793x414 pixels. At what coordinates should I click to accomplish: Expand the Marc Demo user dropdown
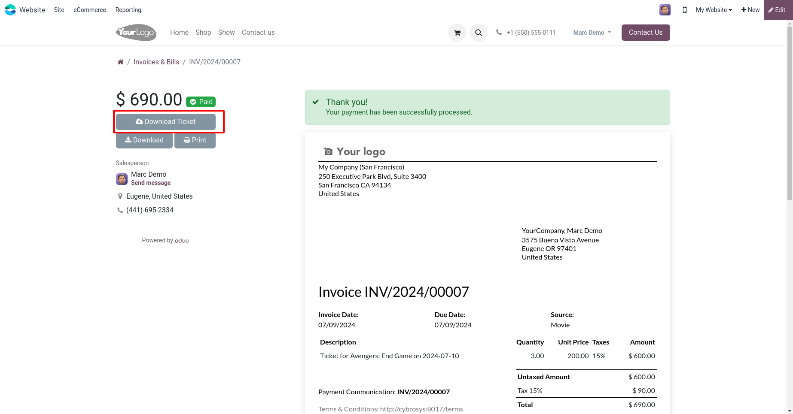592,33
